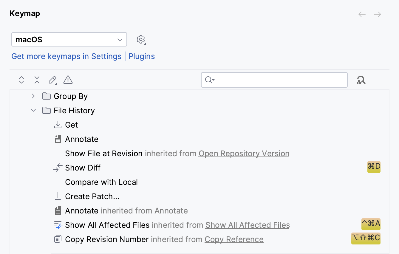The height and width of the screenshot is (254, 399).
Task: Click the Copy Revision Number icon
Action: 58,239
